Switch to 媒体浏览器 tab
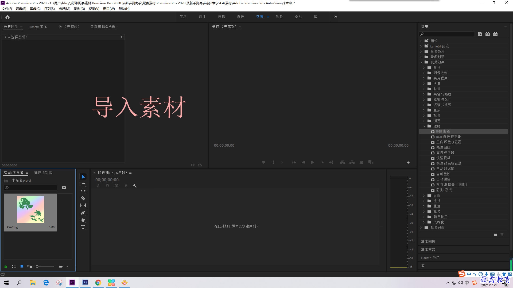The width and height of the screenshot is (513, 288). [x=43, y=173]
